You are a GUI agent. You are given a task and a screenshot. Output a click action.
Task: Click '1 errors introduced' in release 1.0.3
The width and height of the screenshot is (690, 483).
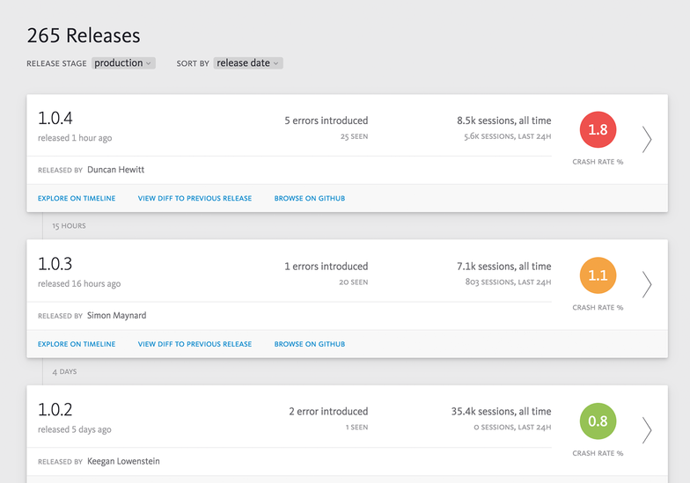(326, 266)
